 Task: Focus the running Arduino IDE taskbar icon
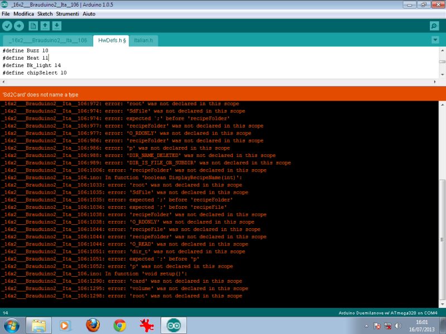click(172, 325)
